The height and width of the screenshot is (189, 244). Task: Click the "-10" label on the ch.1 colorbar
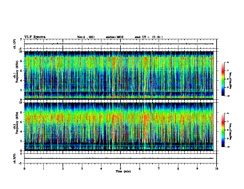click(228, 96)
